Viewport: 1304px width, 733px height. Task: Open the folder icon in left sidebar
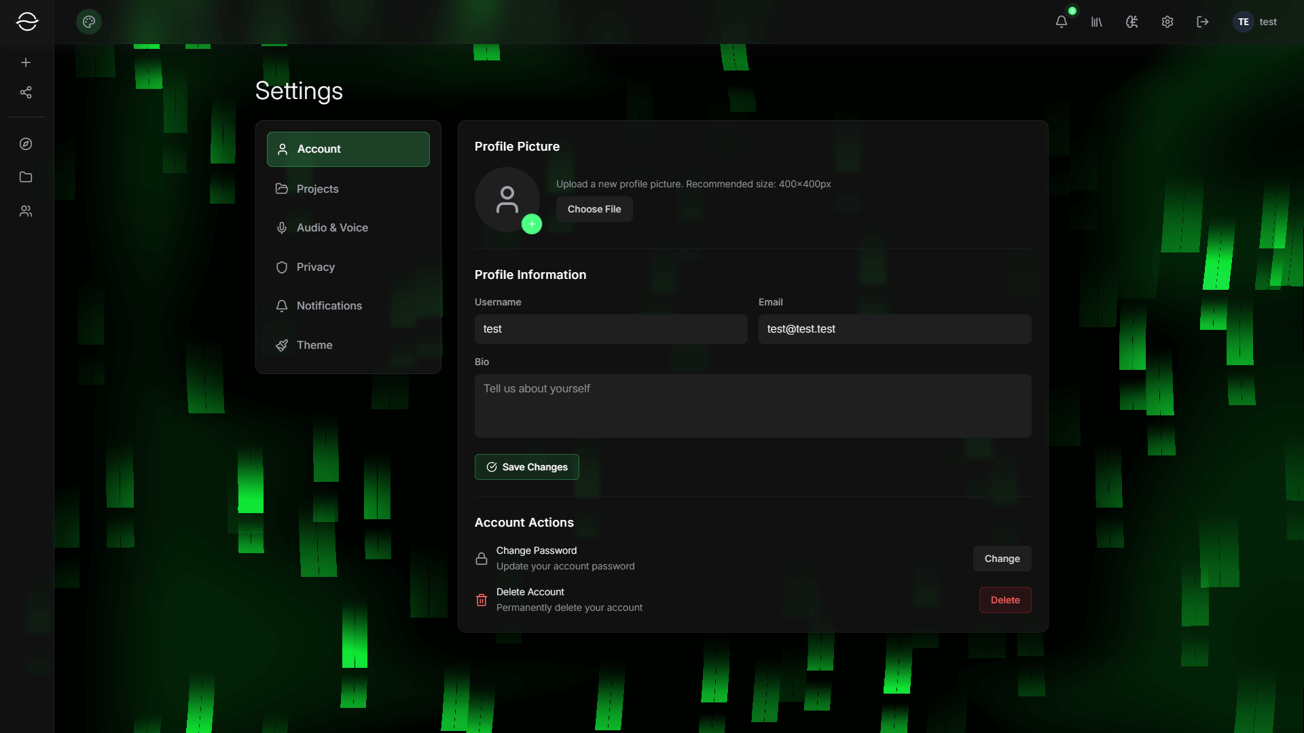point(26,177)
